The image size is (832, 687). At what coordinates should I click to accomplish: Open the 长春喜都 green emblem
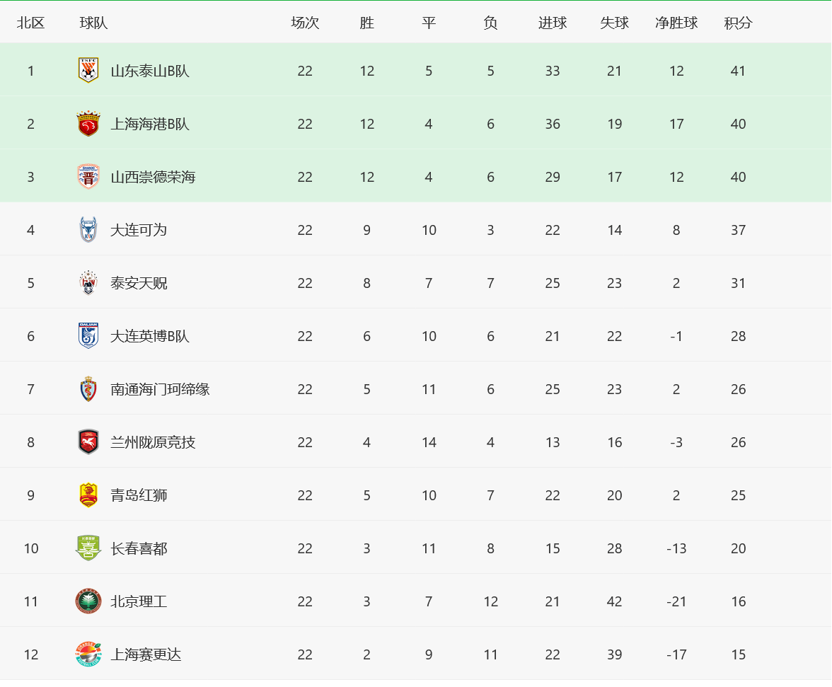(88, 548)
